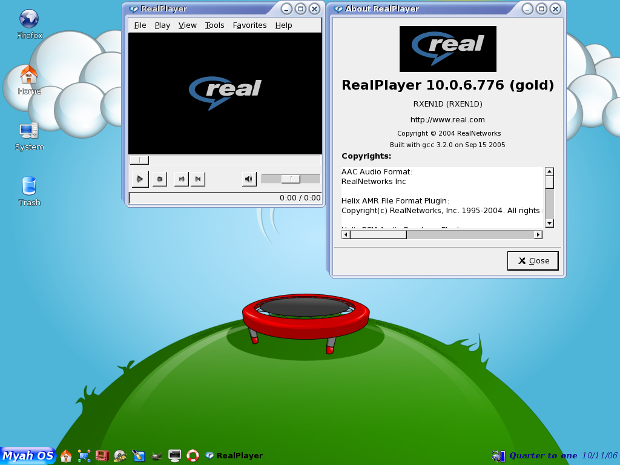Click the fountain pen icon in taskbar
Screen dimensions: 620x465
pyautogui.click(x=138, y=455)
